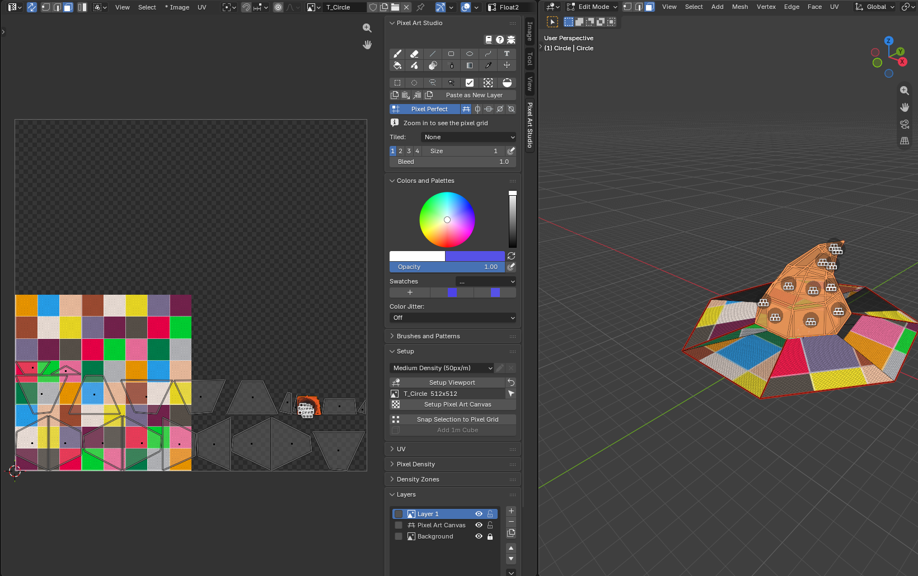Screen dimensions: 918x576
Task: Toggle the Pixel Perfect mode button
Action: [x=425, y=109]
